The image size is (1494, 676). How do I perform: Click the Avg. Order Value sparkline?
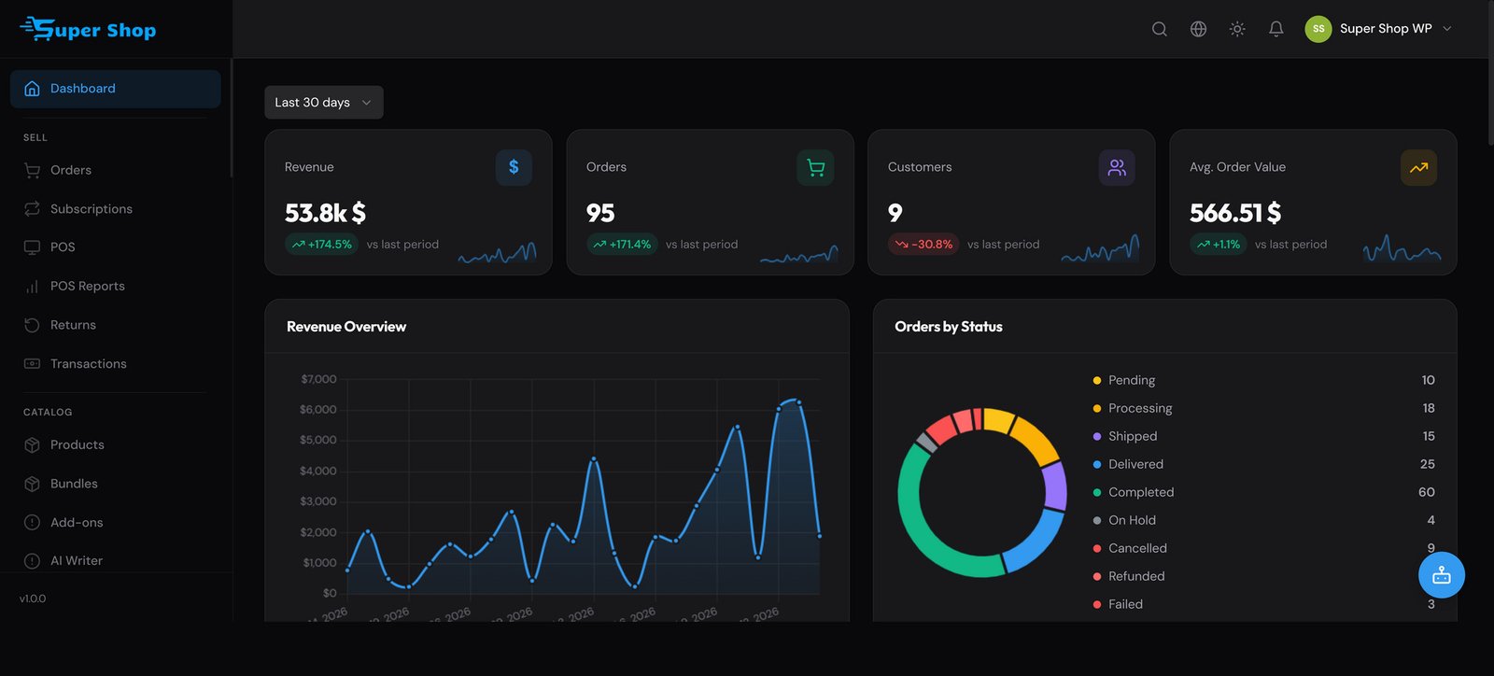pos(1402,247)
